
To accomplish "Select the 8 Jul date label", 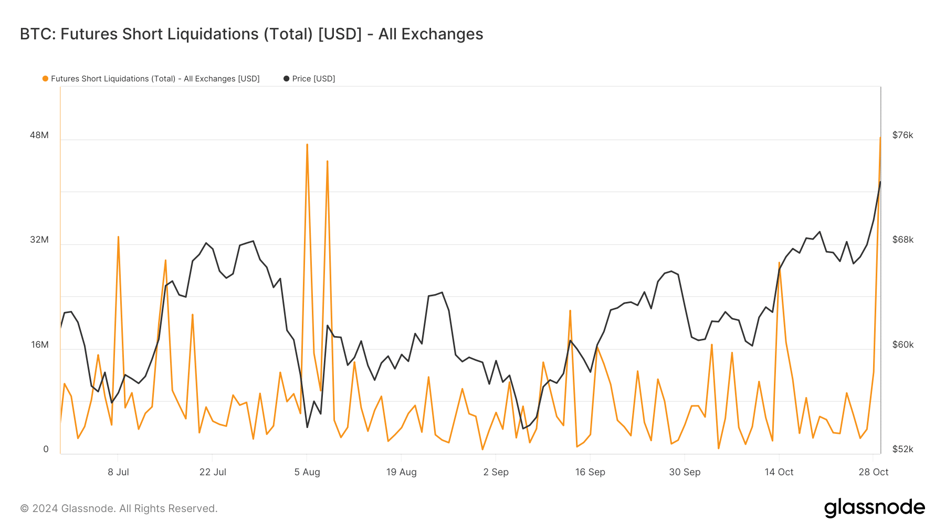I will pyautogui.click(x=118, y=472).
